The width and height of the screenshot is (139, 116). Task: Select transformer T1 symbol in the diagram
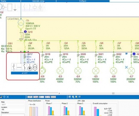21,24
